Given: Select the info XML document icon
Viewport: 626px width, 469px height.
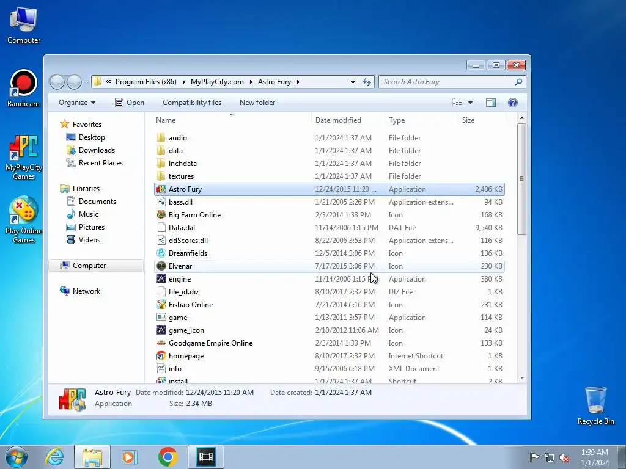Looking at the screenshot, I should (161, 368).
